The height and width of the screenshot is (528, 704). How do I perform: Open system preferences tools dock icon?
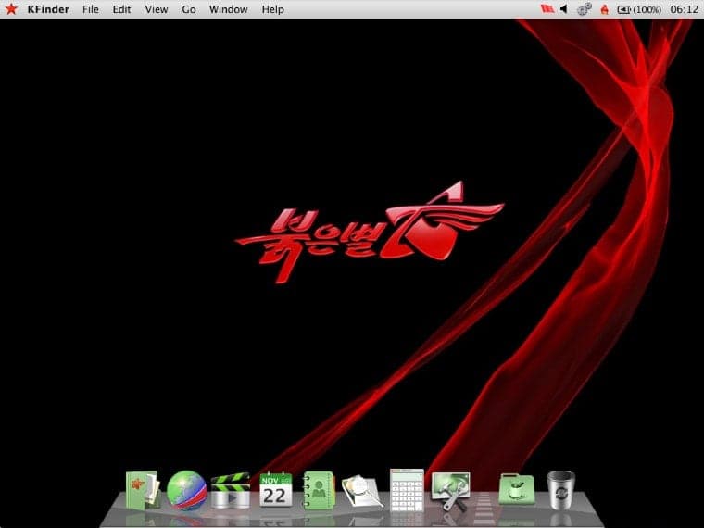[450, 491]
